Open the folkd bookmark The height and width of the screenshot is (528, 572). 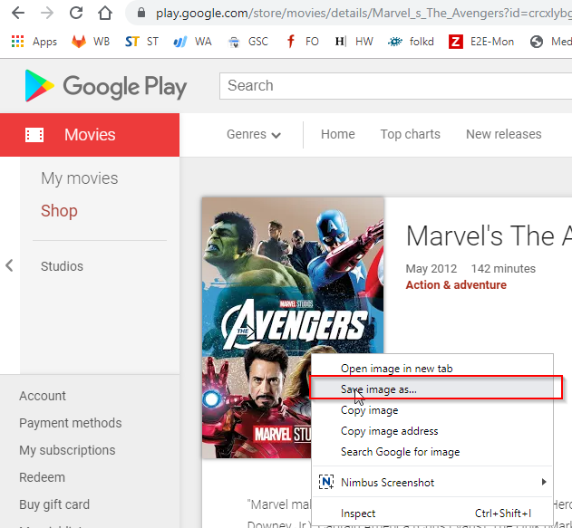(411, 42)
